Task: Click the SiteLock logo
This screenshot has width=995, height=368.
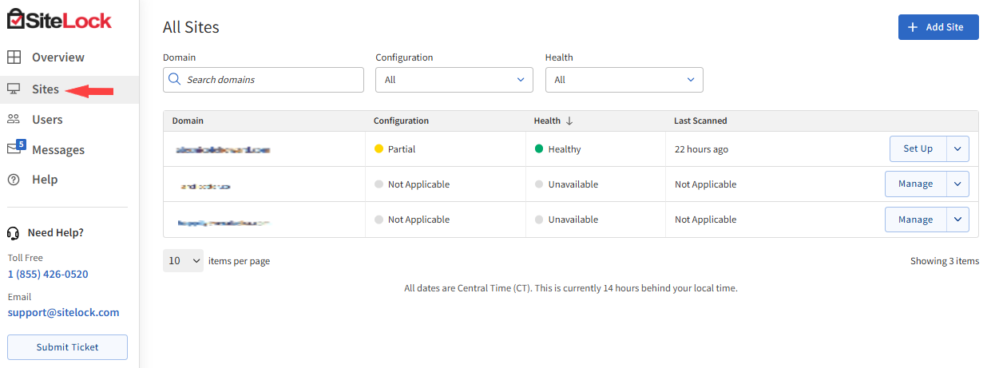Action: click(x=59, y=18)
